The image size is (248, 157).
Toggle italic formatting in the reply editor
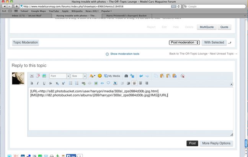pos(38,83)
